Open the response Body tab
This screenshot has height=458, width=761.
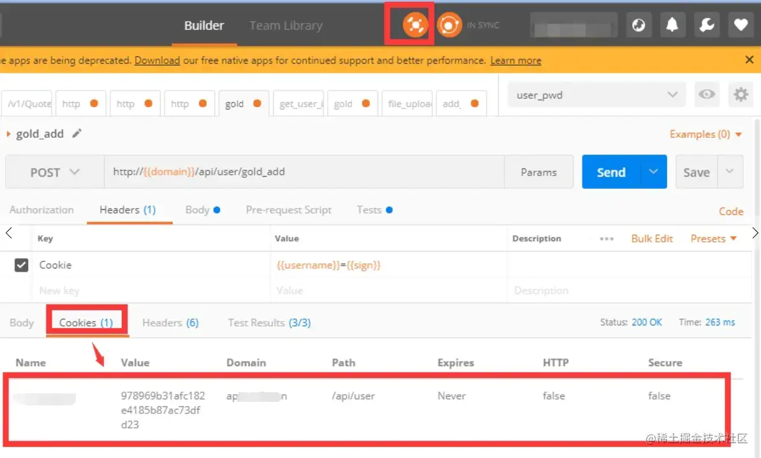(x=22, y=323)
